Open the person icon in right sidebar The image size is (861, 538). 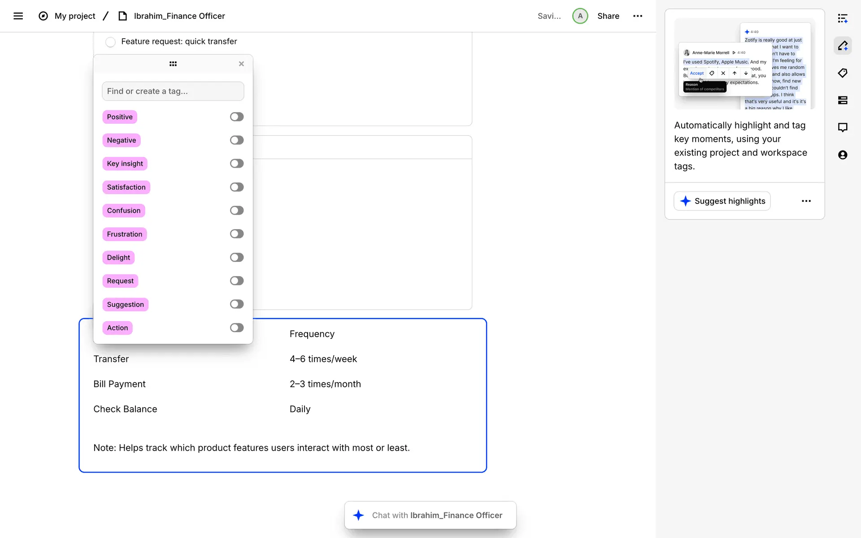pos(843,155)
